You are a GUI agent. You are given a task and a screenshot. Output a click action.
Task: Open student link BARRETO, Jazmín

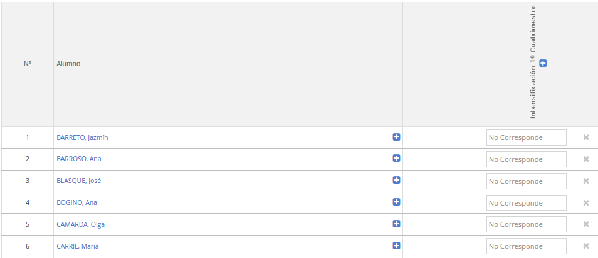click(82, 137)
